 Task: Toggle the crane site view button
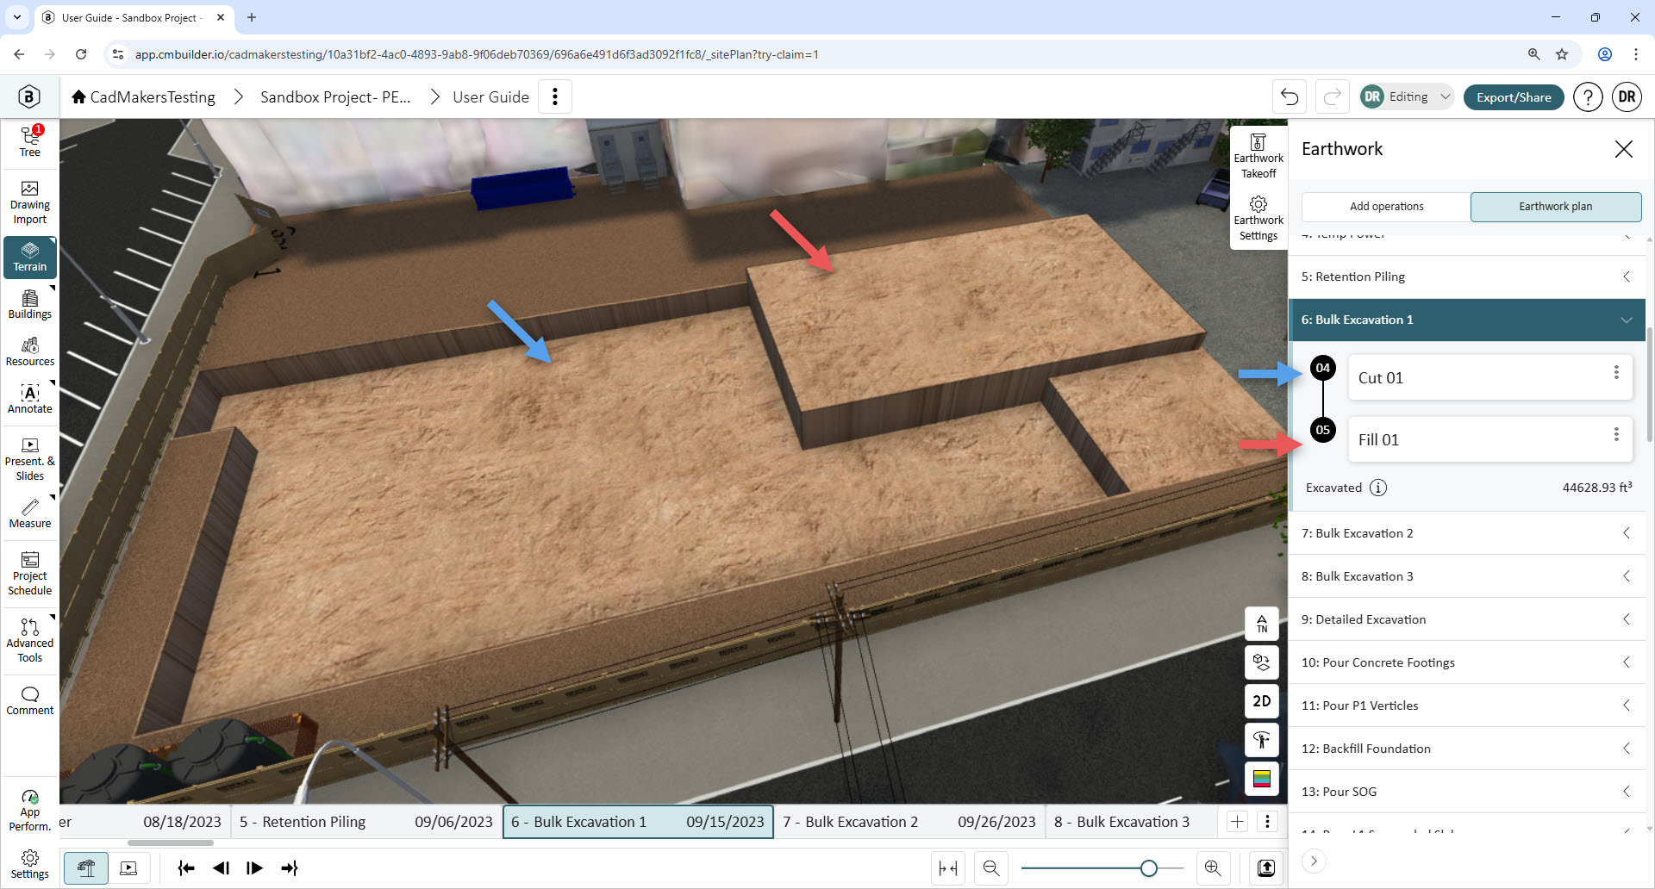[x=86, y=868]
